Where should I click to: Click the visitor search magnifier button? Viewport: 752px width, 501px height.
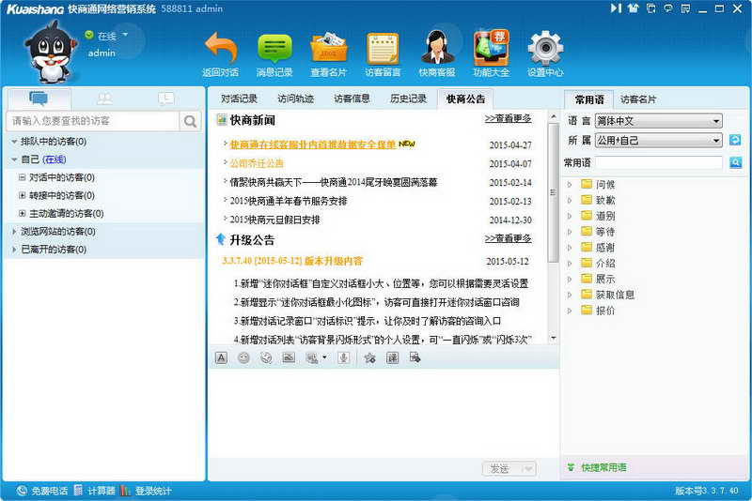point(190,121)
